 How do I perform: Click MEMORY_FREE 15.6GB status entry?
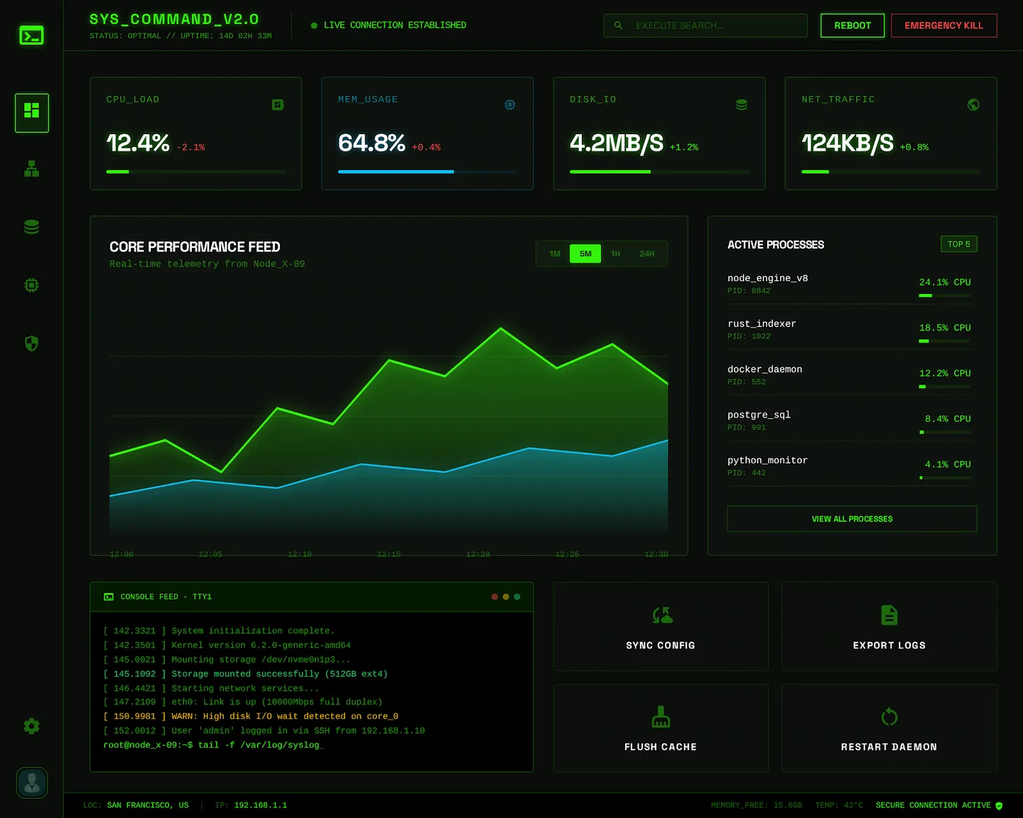(757, 805)
